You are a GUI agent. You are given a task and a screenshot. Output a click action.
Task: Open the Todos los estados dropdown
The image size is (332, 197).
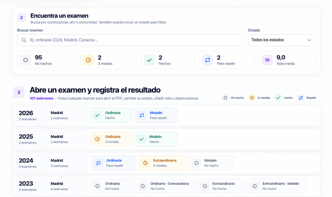tap(282, 40)
